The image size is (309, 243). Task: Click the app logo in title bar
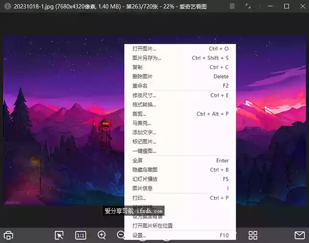[8, 6]
